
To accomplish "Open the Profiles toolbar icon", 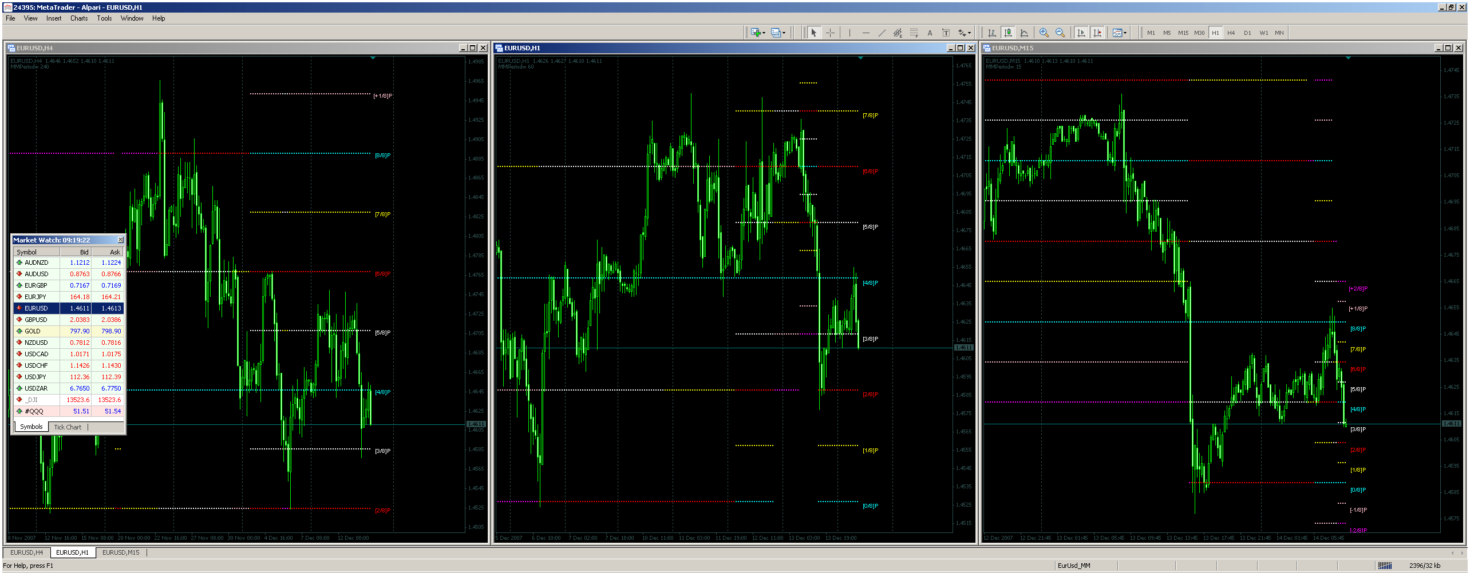I will pyautogui.click(x=776, y=33).
